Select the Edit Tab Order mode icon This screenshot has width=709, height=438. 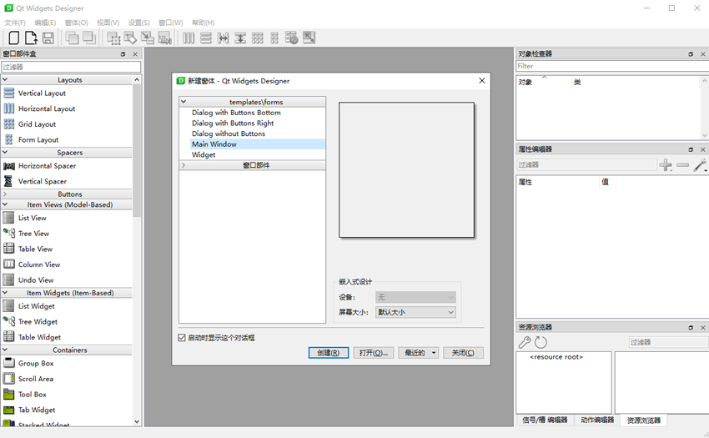pos(164,38)
